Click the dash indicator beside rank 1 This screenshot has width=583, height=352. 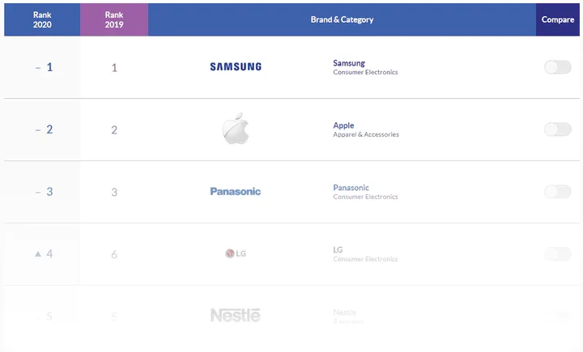(x=37, y=67)
